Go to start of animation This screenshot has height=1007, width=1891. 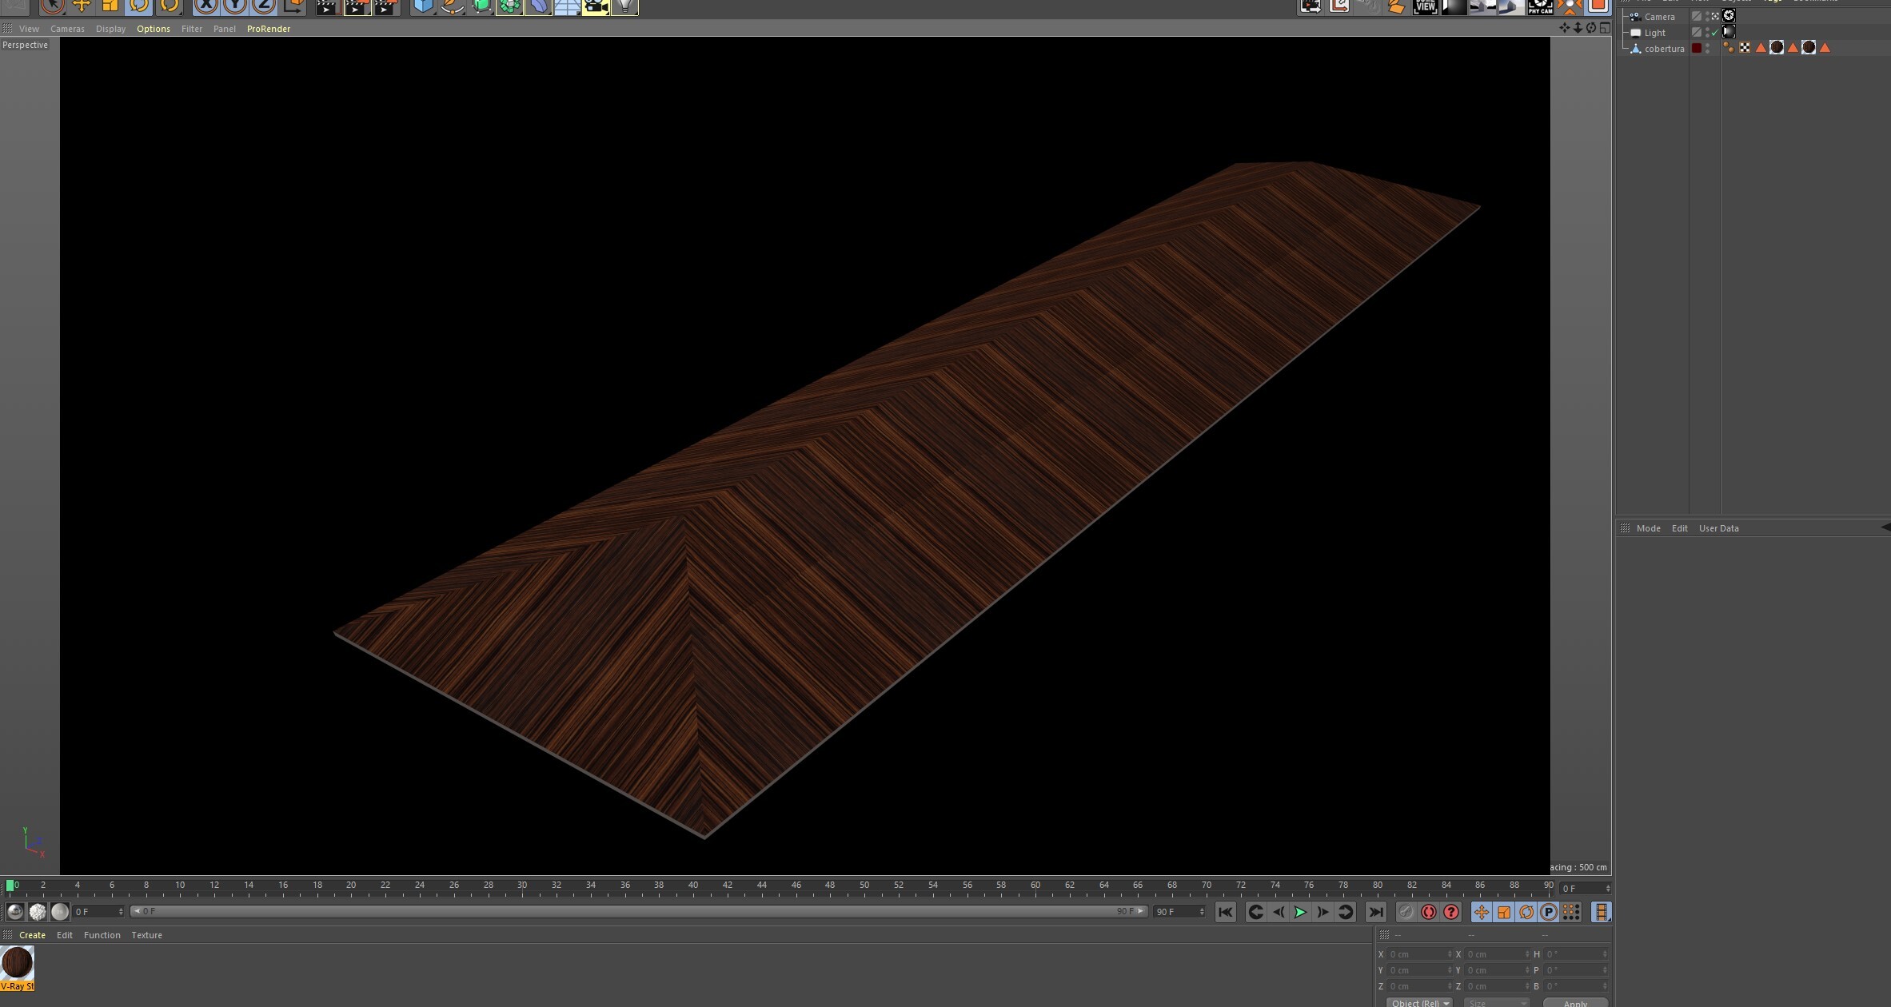1225,912
